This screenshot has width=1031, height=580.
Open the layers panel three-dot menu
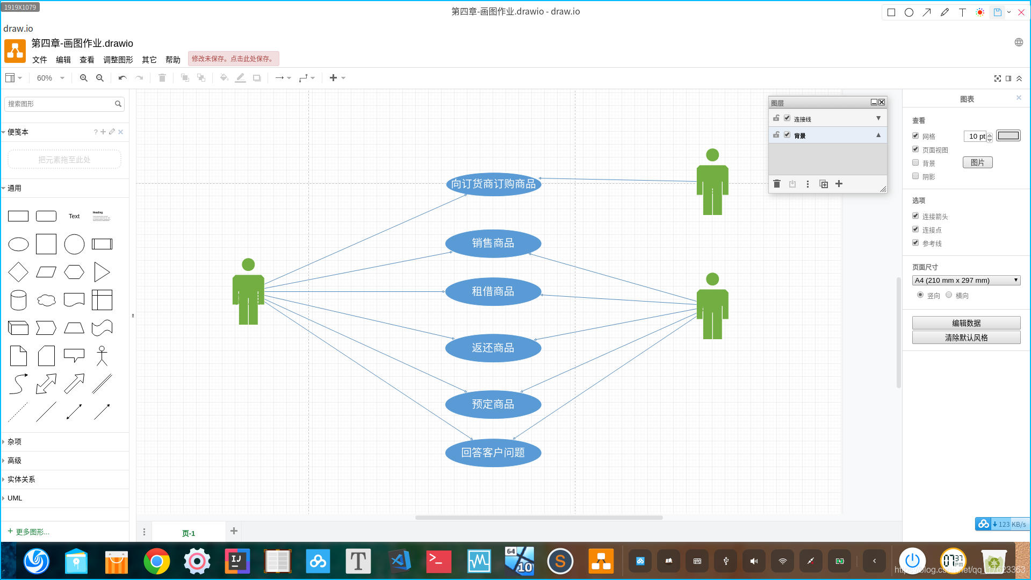click(808, 184)
